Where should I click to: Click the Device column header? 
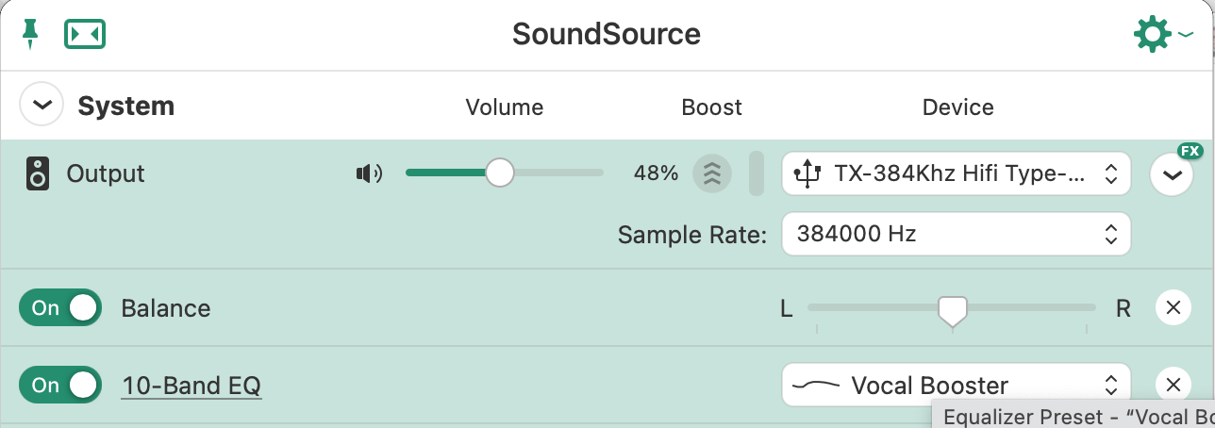pos(958,107)
